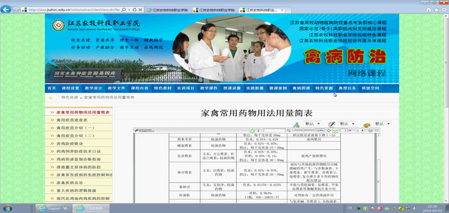Click 特色资源 in the breadcrumb
Screen dimensions: 449x213
click(x=69, y=97)
